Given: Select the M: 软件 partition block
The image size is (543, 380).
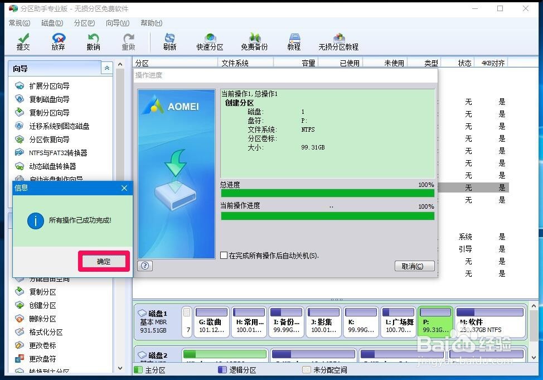Looking at the screenshot, I should coord(491,322).
